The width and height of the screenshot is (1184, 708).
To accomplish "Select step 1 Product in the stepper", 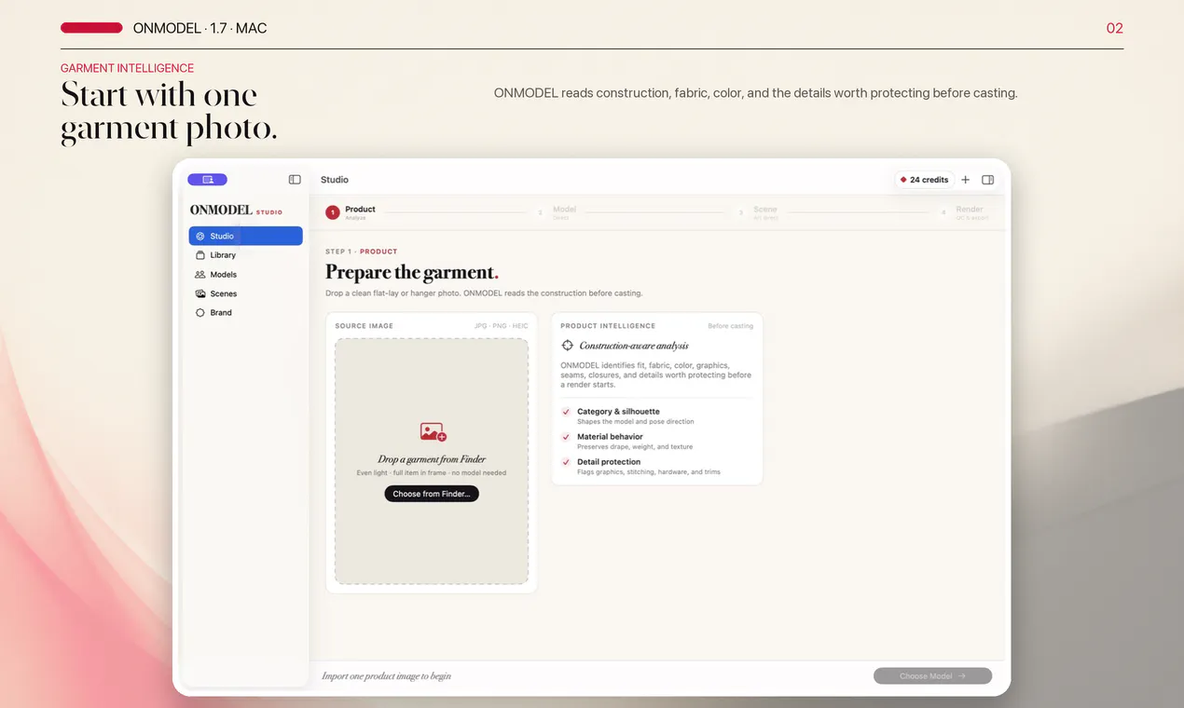I will (x=351, y=212).
